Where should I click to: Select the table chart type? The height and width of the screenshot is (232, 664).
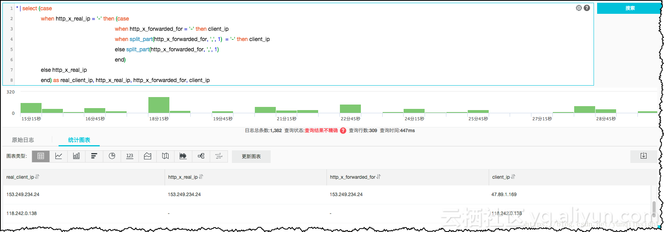pos(41,156)
